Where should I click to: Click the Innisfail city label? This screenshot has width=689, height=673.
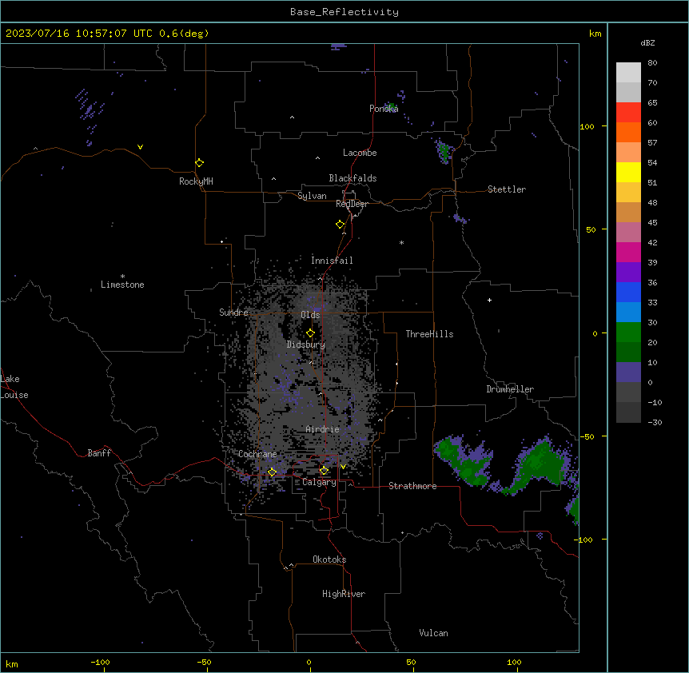click(332, 261)
